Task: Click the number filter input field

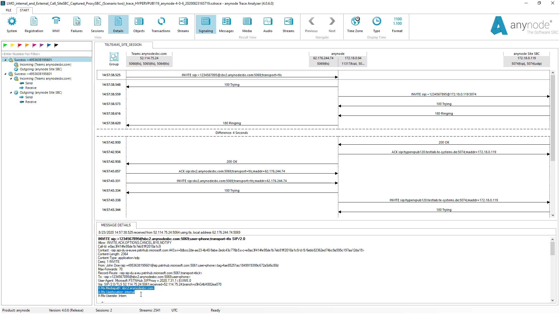Action: point(47,54)
